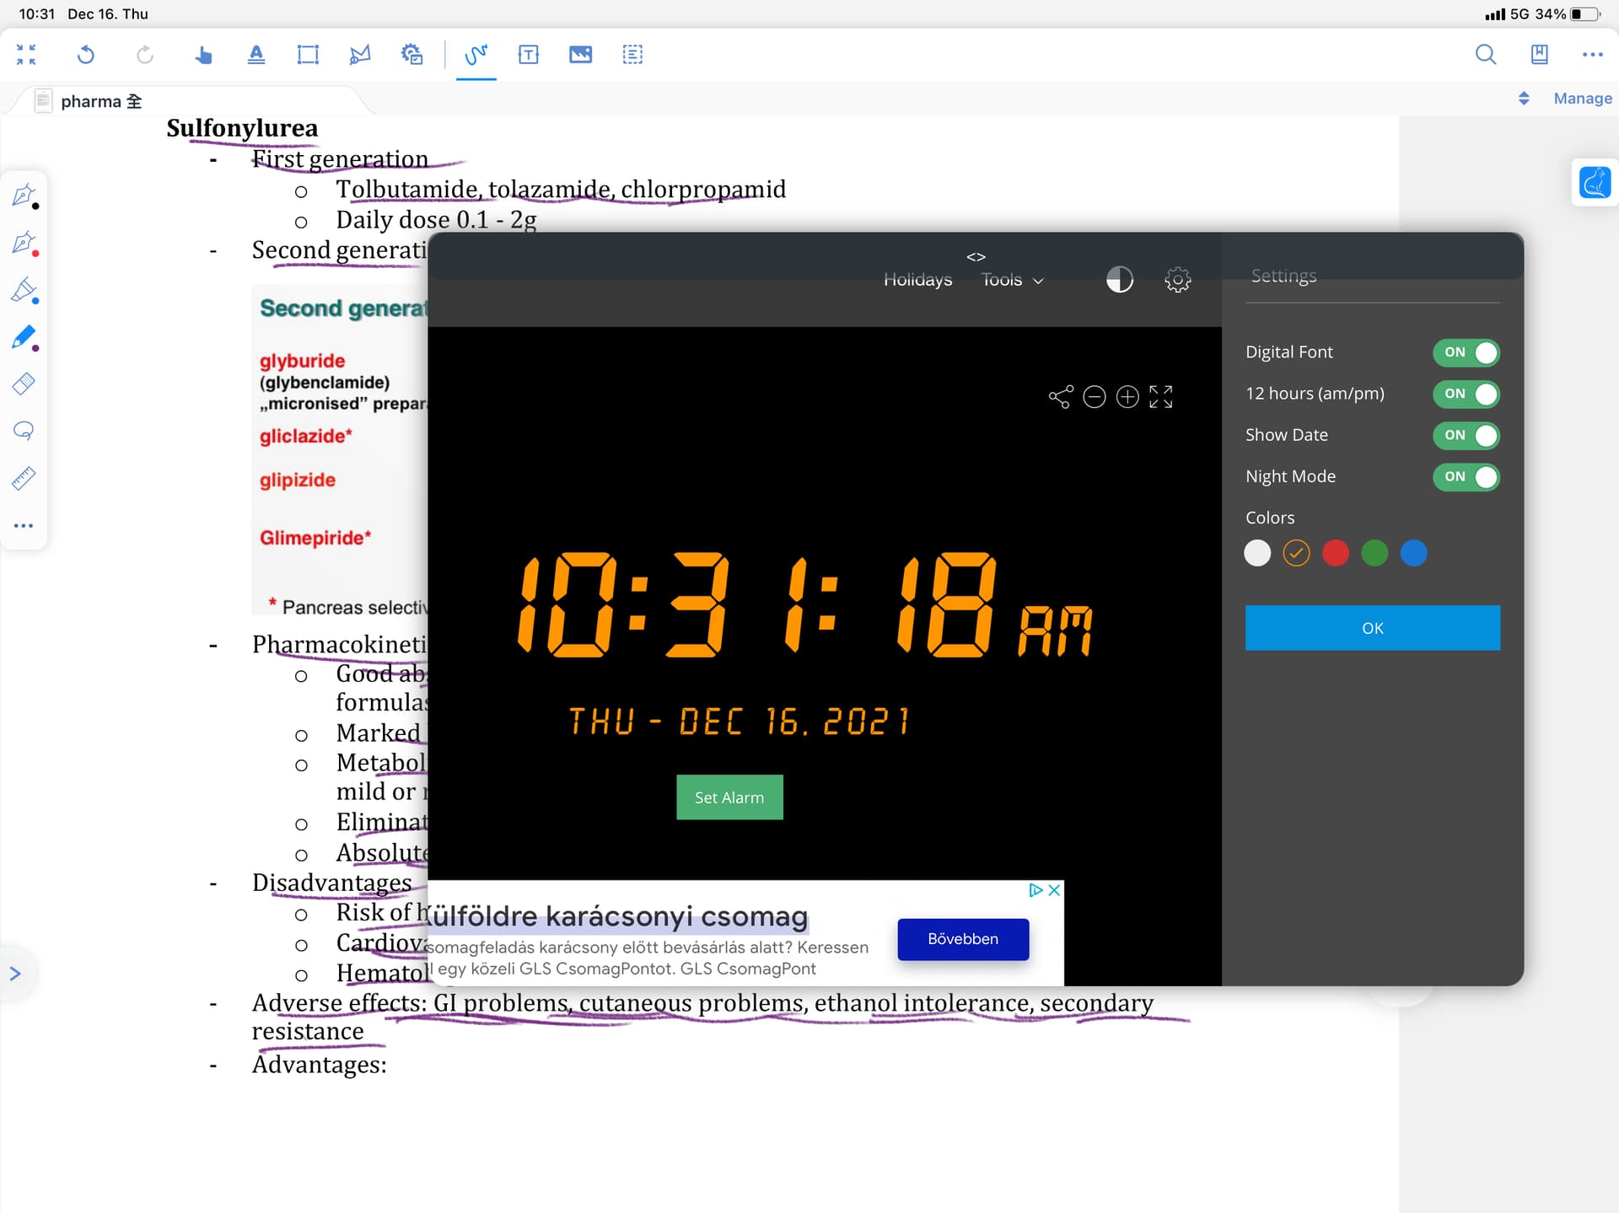The height and width of the screenshot is (1213, 1619).
Task: Select the lasso tool in the sidebar
Action: pos(24,431)
